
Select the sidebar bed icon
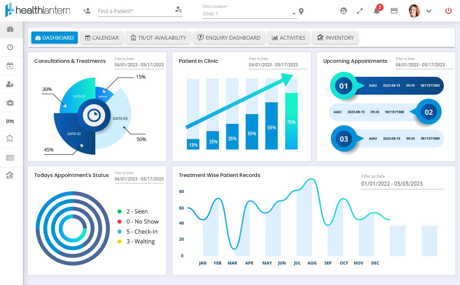[x=10, y=121]
